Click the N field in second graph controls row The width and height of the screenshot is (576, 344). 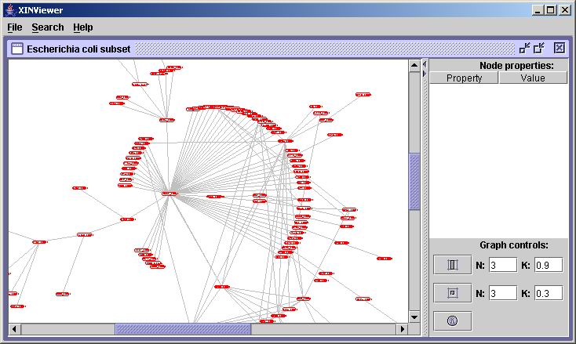503,293
